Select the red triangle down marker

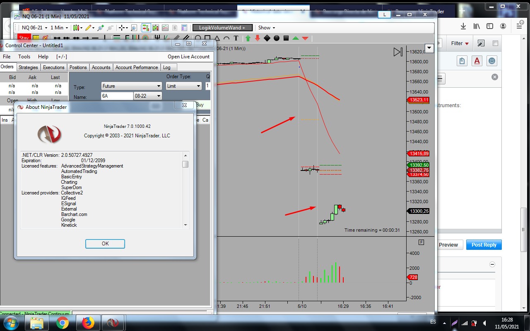pyautogui.click(x=305, y=38)
